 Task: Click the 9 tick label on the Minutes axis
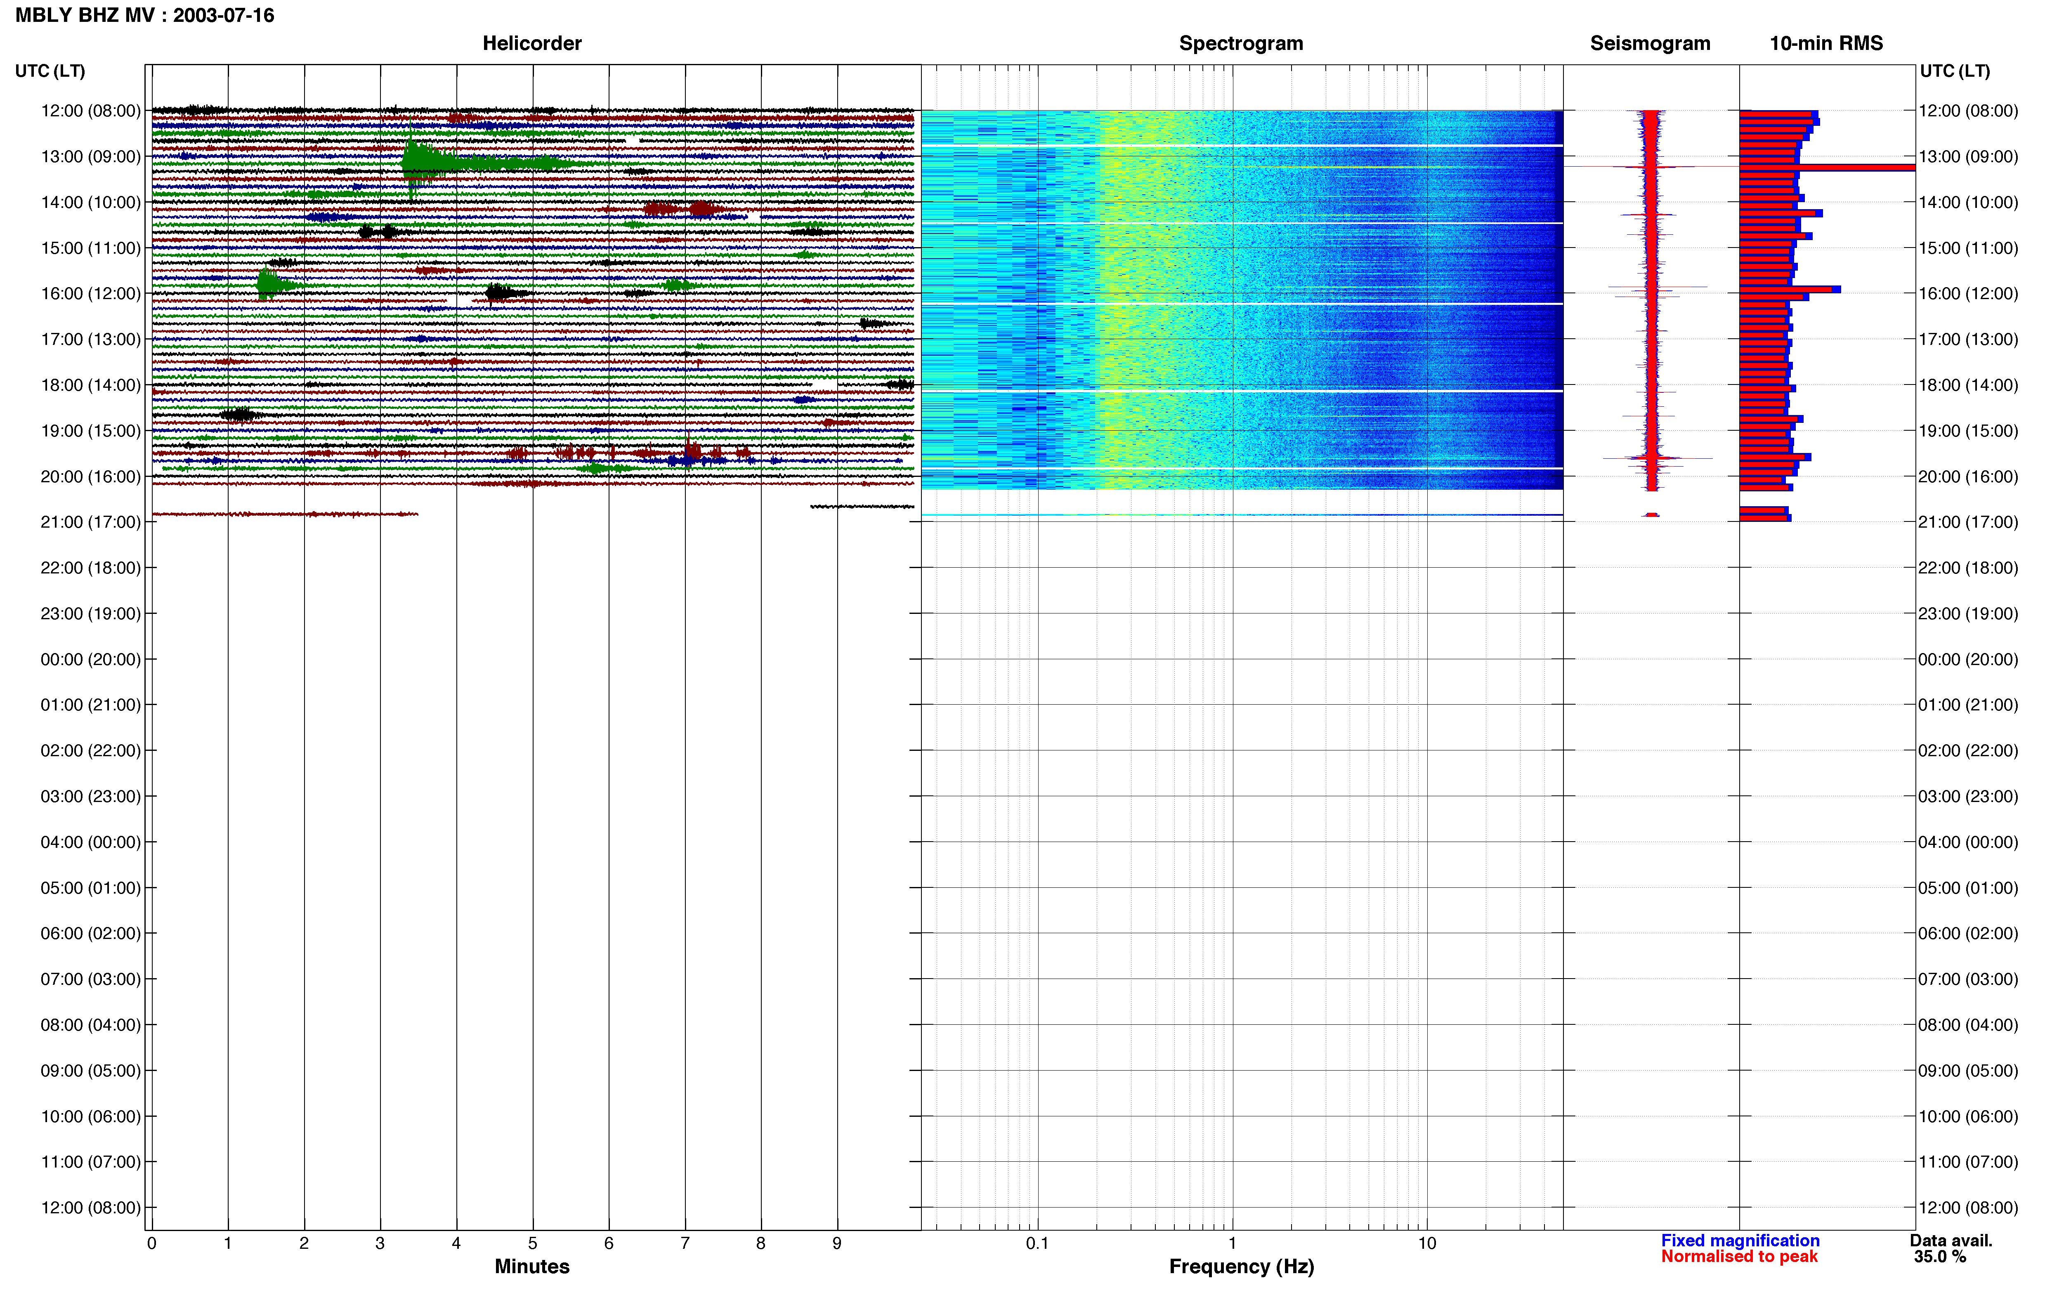coord(838,1243)
